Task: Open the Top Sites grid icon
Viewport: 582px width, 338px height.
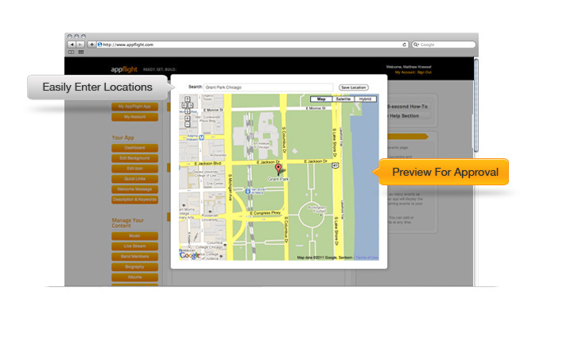Action: [x=81, y=52]
